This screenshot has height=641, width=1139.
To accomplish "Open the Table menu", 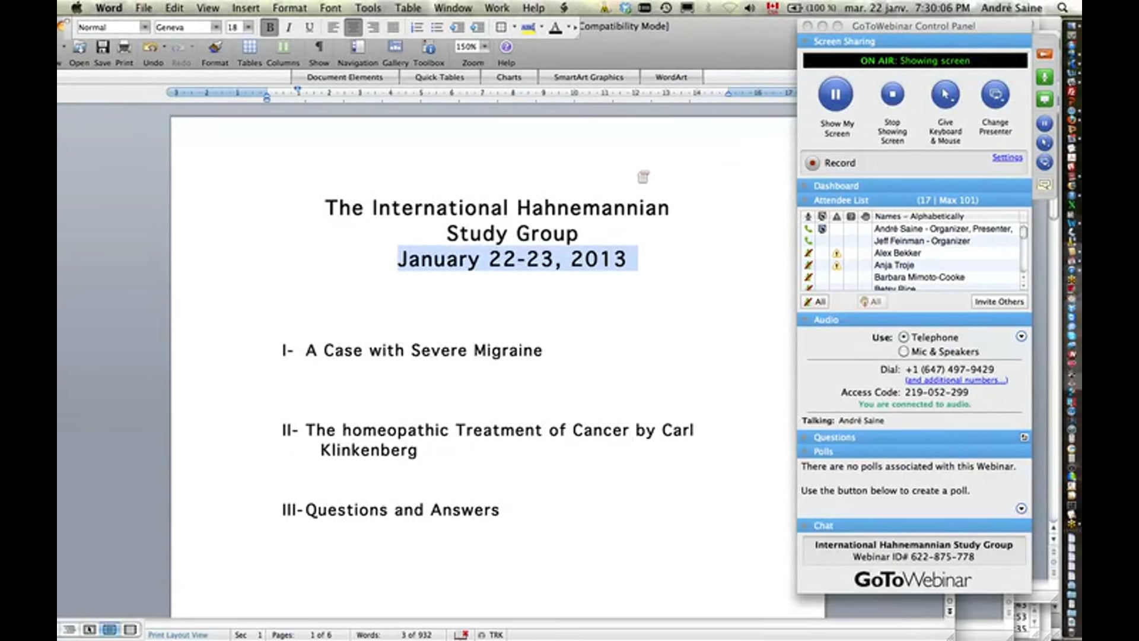I will pos(408,8).
